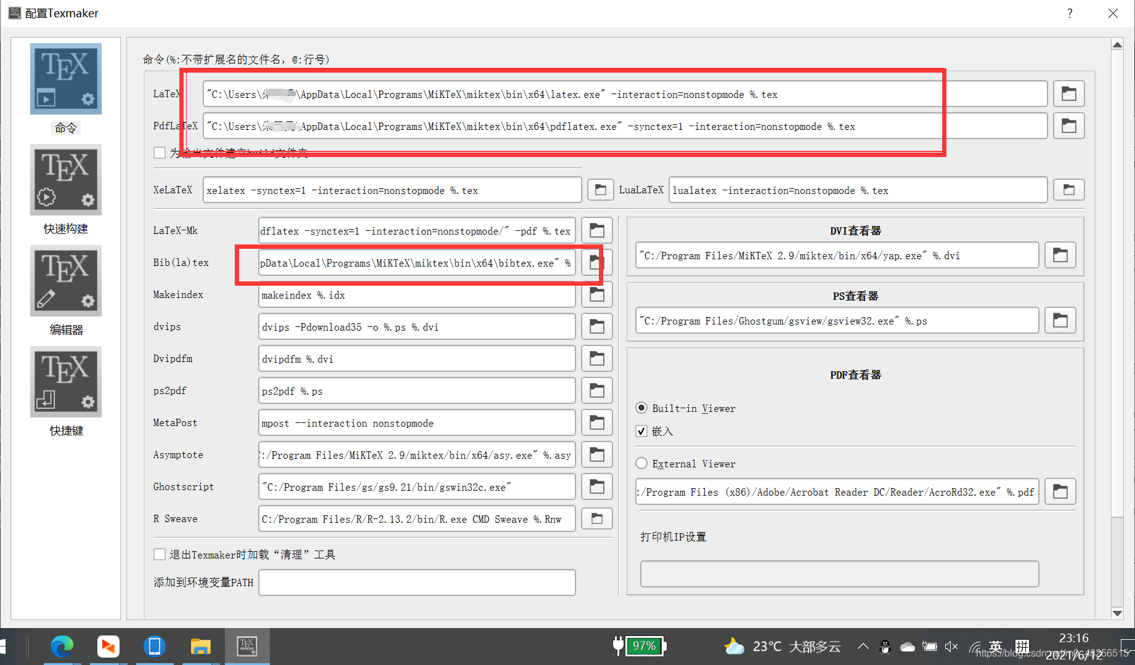This screenshot has height=665, width=1135.
Task: Click the 添加到环境变量PATH input field
Action: 417,582
